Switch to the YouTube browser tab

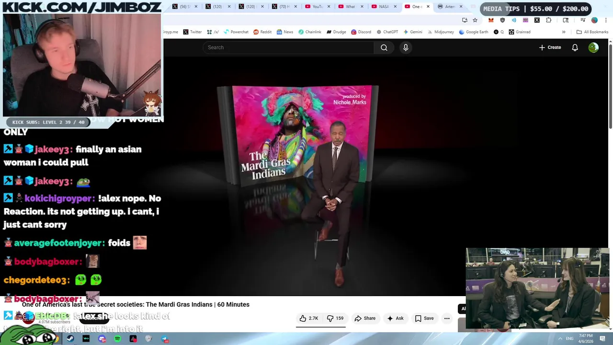coord(318,7)
